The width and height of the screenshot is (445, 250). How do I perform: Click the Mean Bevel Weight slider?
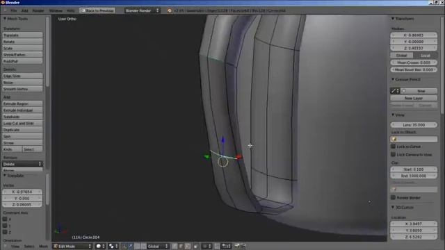tap(414, 69)
